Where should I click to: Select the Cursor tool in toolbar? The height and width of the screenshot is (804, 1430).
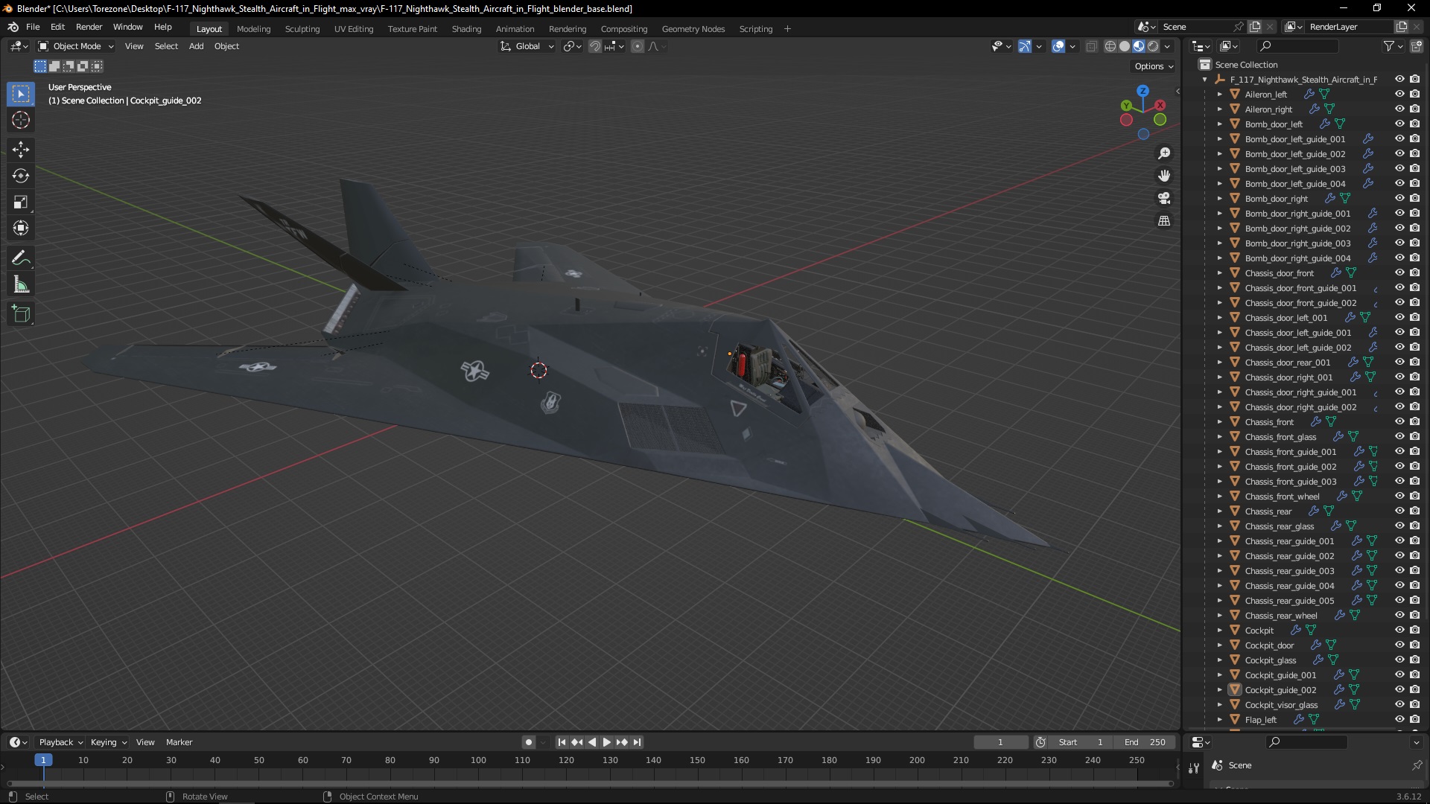pos(21,120)
